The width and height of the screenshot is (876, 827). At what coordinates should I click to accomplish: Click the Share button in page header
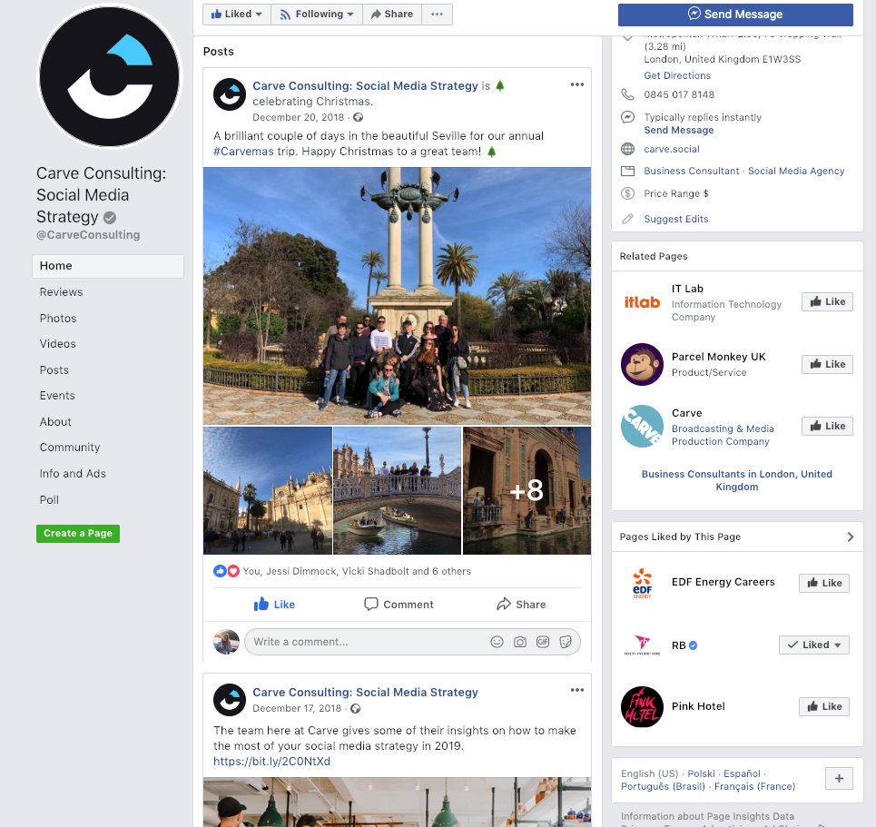392,14
